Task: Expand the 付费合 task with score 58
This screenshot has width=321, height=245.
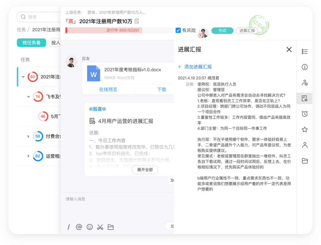Action: [28, 136]
